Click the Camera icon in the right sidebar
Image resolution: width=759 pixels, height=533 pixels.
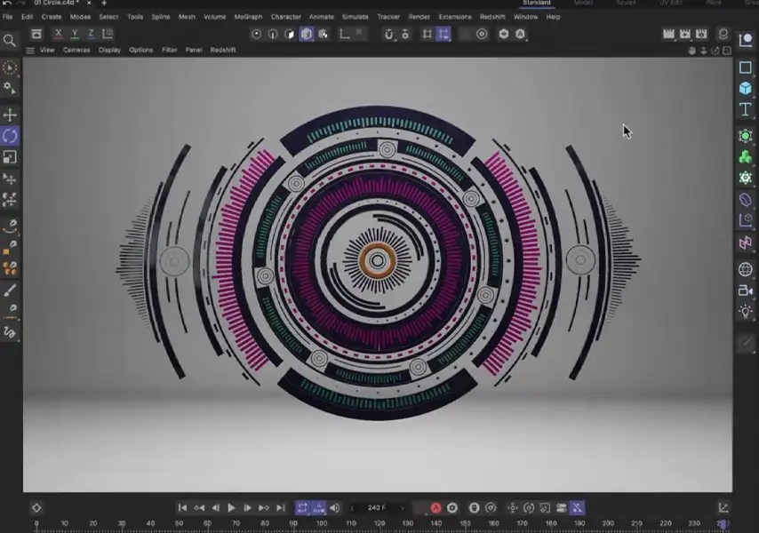point(746,290)
